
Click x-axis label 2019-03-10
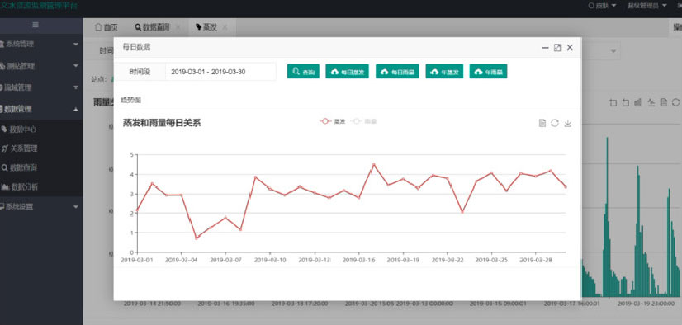270,260
